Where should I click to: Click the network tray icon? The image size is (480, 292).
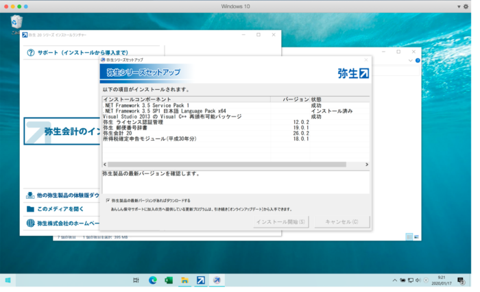click(411, 280)
